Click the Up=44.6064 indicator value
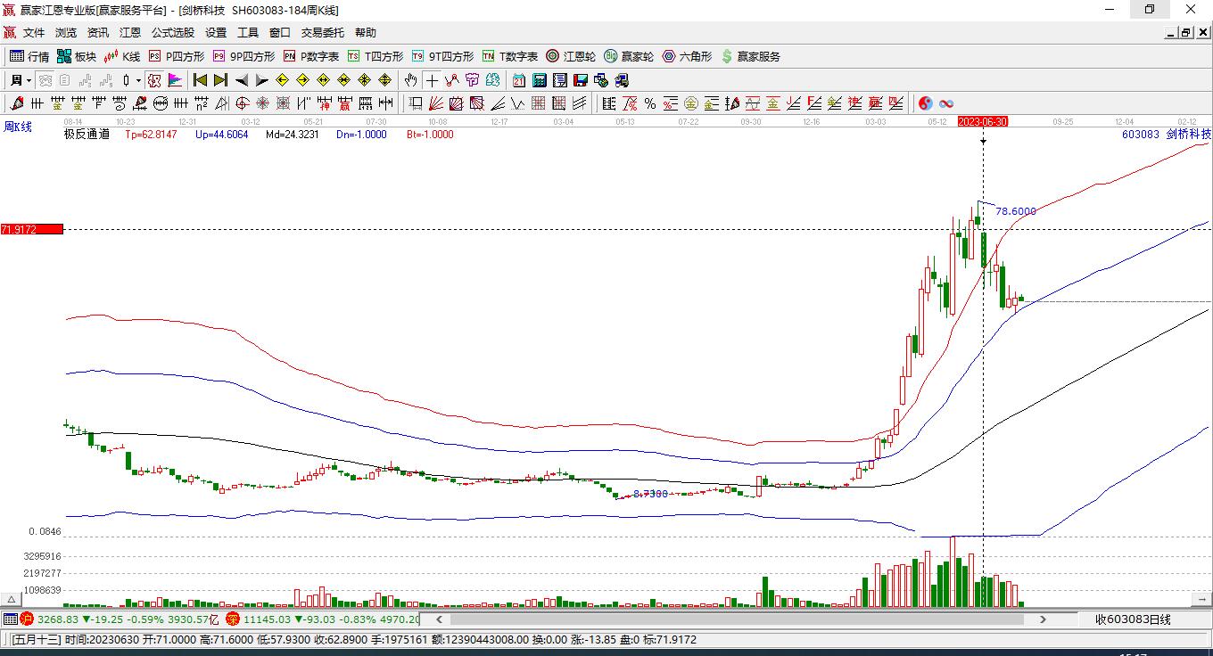The height and width of the screenshot is (656, 1213). (x=222, y=135)
